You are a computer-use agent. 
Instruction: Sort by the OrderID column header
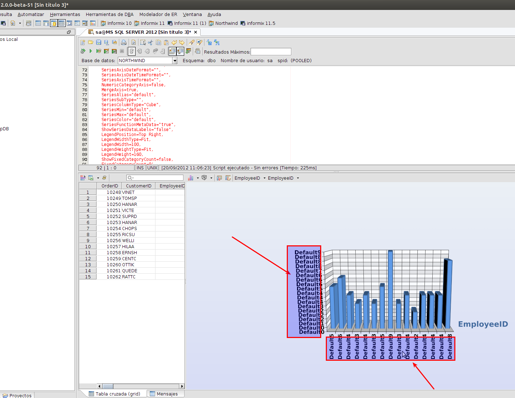109,186
